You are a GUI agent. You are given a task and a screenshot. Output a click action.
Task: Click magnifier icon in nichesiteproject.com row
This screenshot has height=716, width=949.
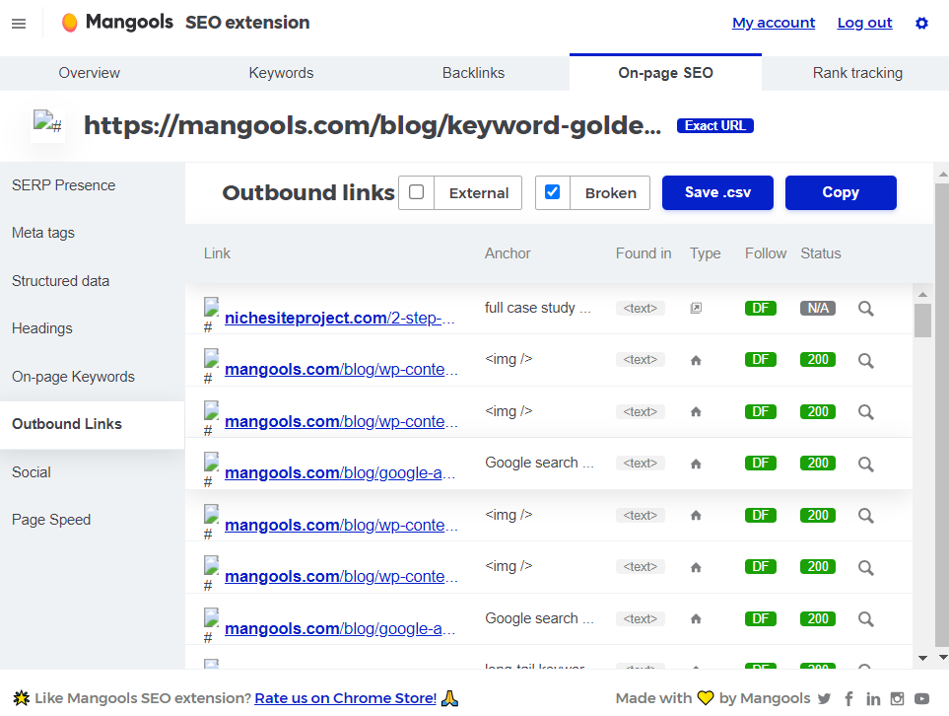866,309
